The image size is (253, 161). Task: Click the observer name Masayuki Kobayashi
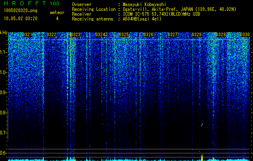144,4
